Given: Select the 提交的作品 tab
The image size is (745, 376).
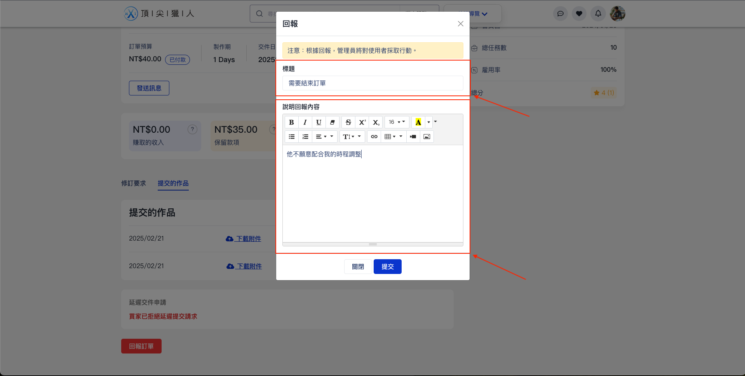Looking at the screenshot, I should click(x=173, y=183).
